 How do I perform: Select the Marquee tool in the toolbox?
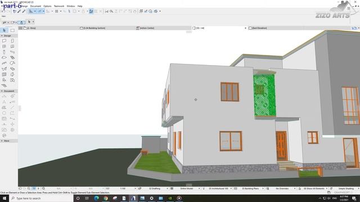coord(12,30)
